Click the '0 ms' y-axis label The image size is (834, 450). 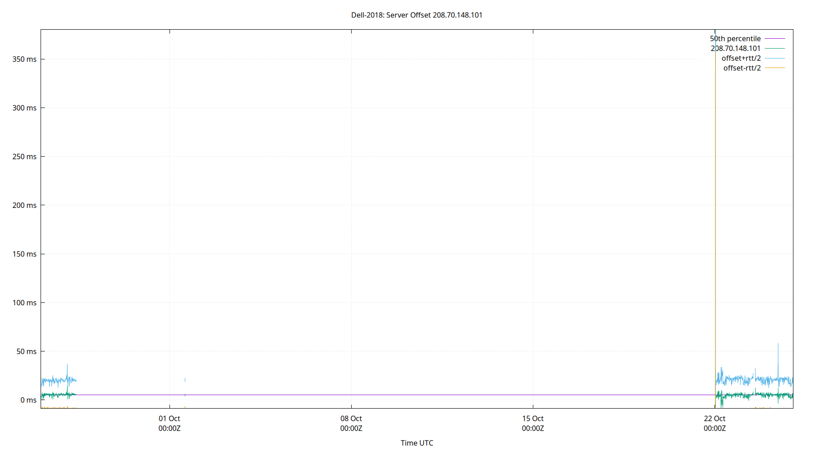click(x=28, y=400)
